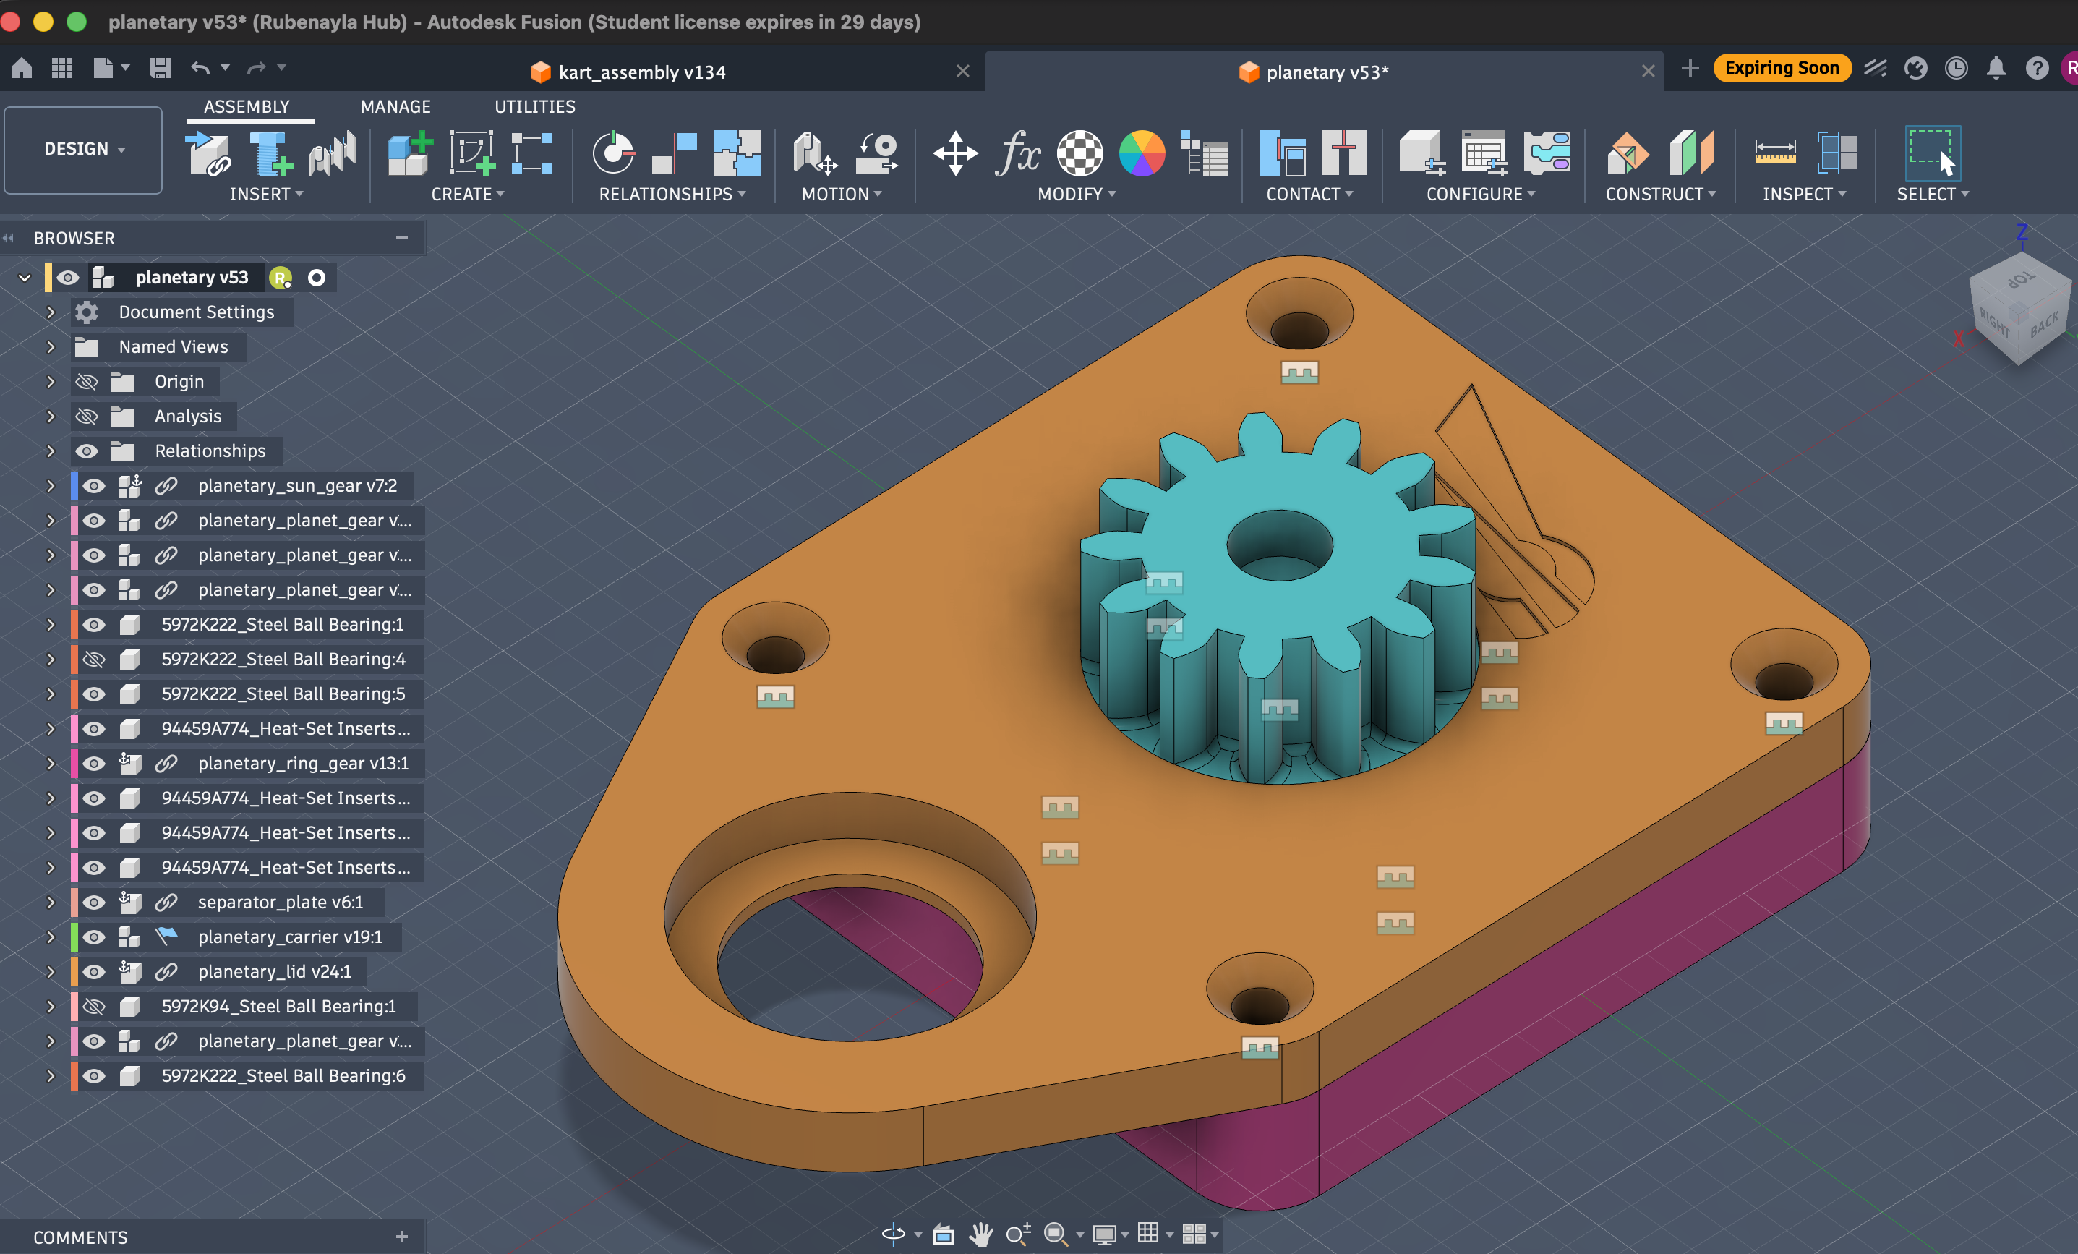Hide the Relationships folder

click(87, 451)
